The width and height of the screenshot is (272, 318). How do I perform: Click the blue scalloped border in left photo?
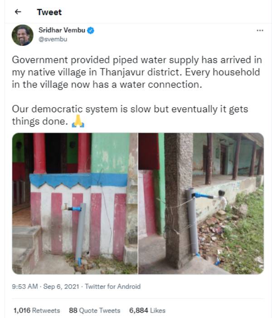[x=78, y=180]
